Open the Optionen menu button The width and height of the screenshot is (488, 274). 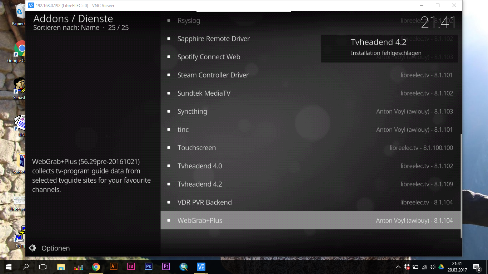tap(49, 248)
